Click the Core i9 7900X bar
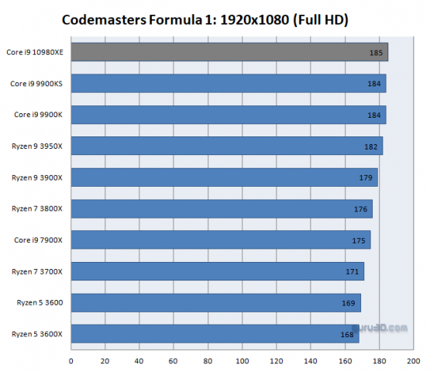 click(x=221, y=239)
